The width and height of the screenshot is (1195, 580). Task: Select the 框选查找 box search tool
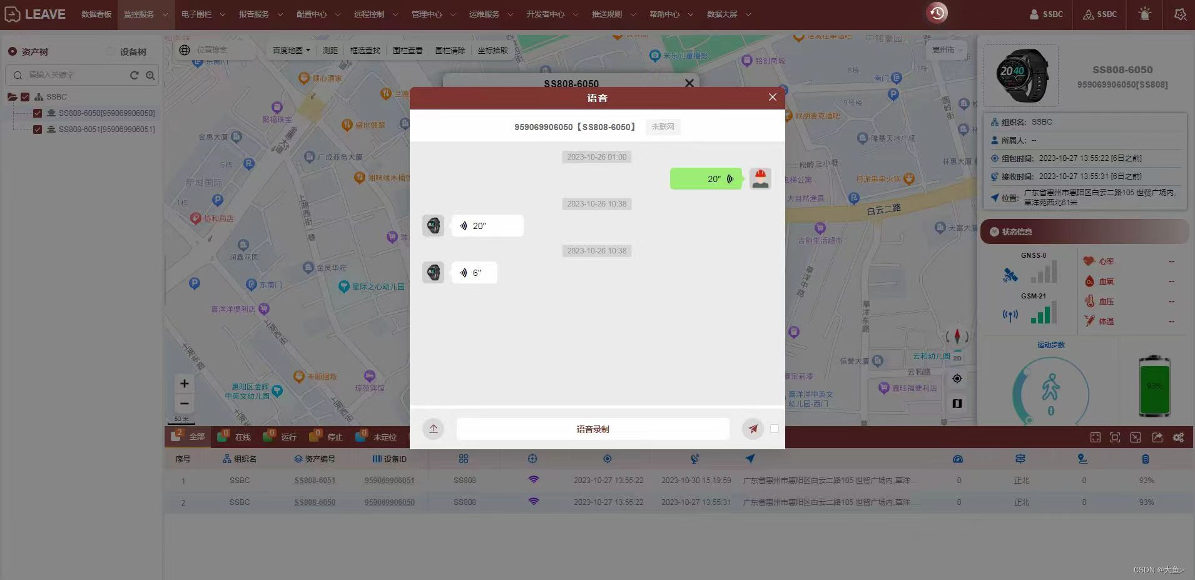(x=365, y=50)
